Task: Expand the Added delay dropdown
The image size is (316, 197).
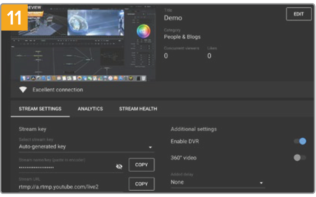Action: [x=217, y=182]
